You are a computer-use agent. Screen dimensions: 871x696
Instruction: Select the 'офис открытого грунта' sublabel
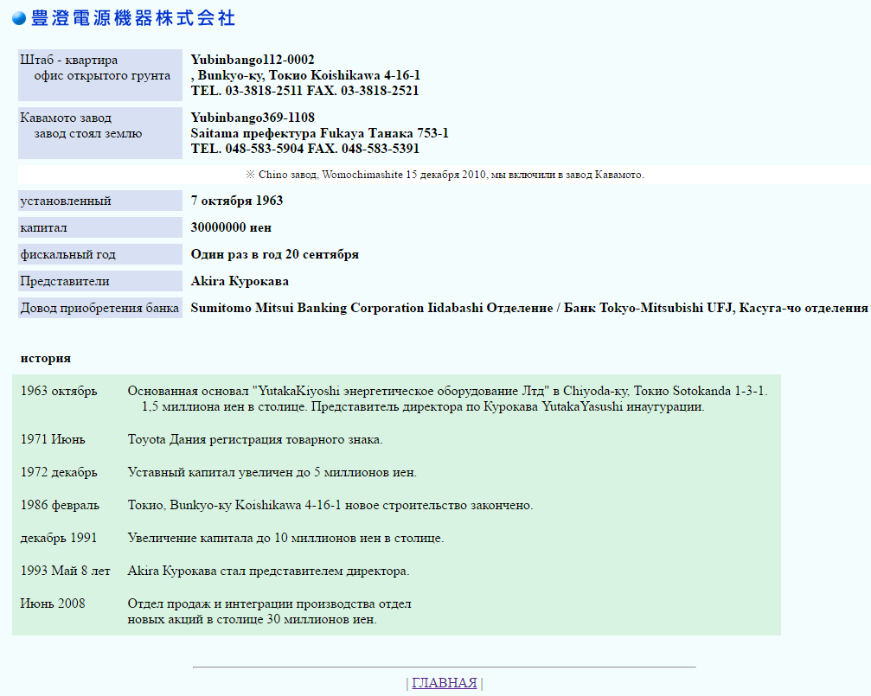[x=102, y=75]
